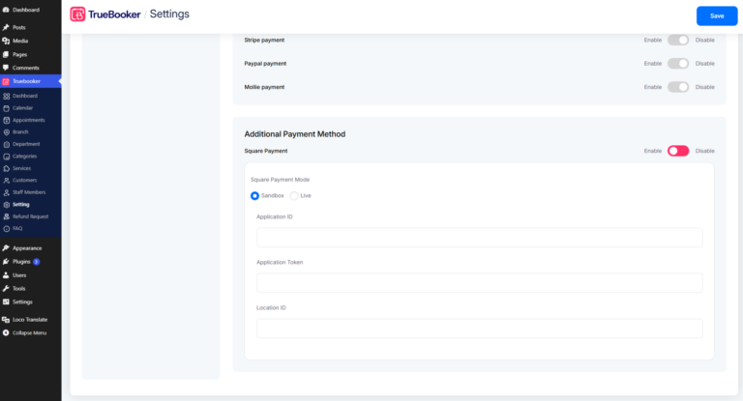Image resolution: width=743 pixels, height=401 pixels.
Task: Click the Calendar icon in the submenu
Action: click(7, 108)
